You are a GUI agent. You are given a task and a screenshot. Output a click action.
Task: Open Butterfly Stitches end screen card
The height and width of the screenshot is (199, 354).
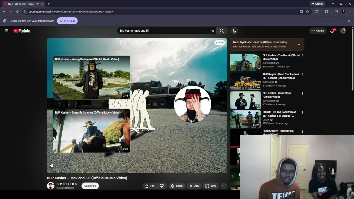point(92,131)
